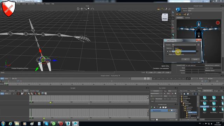Open the Help menu

(x=53, y=4)
